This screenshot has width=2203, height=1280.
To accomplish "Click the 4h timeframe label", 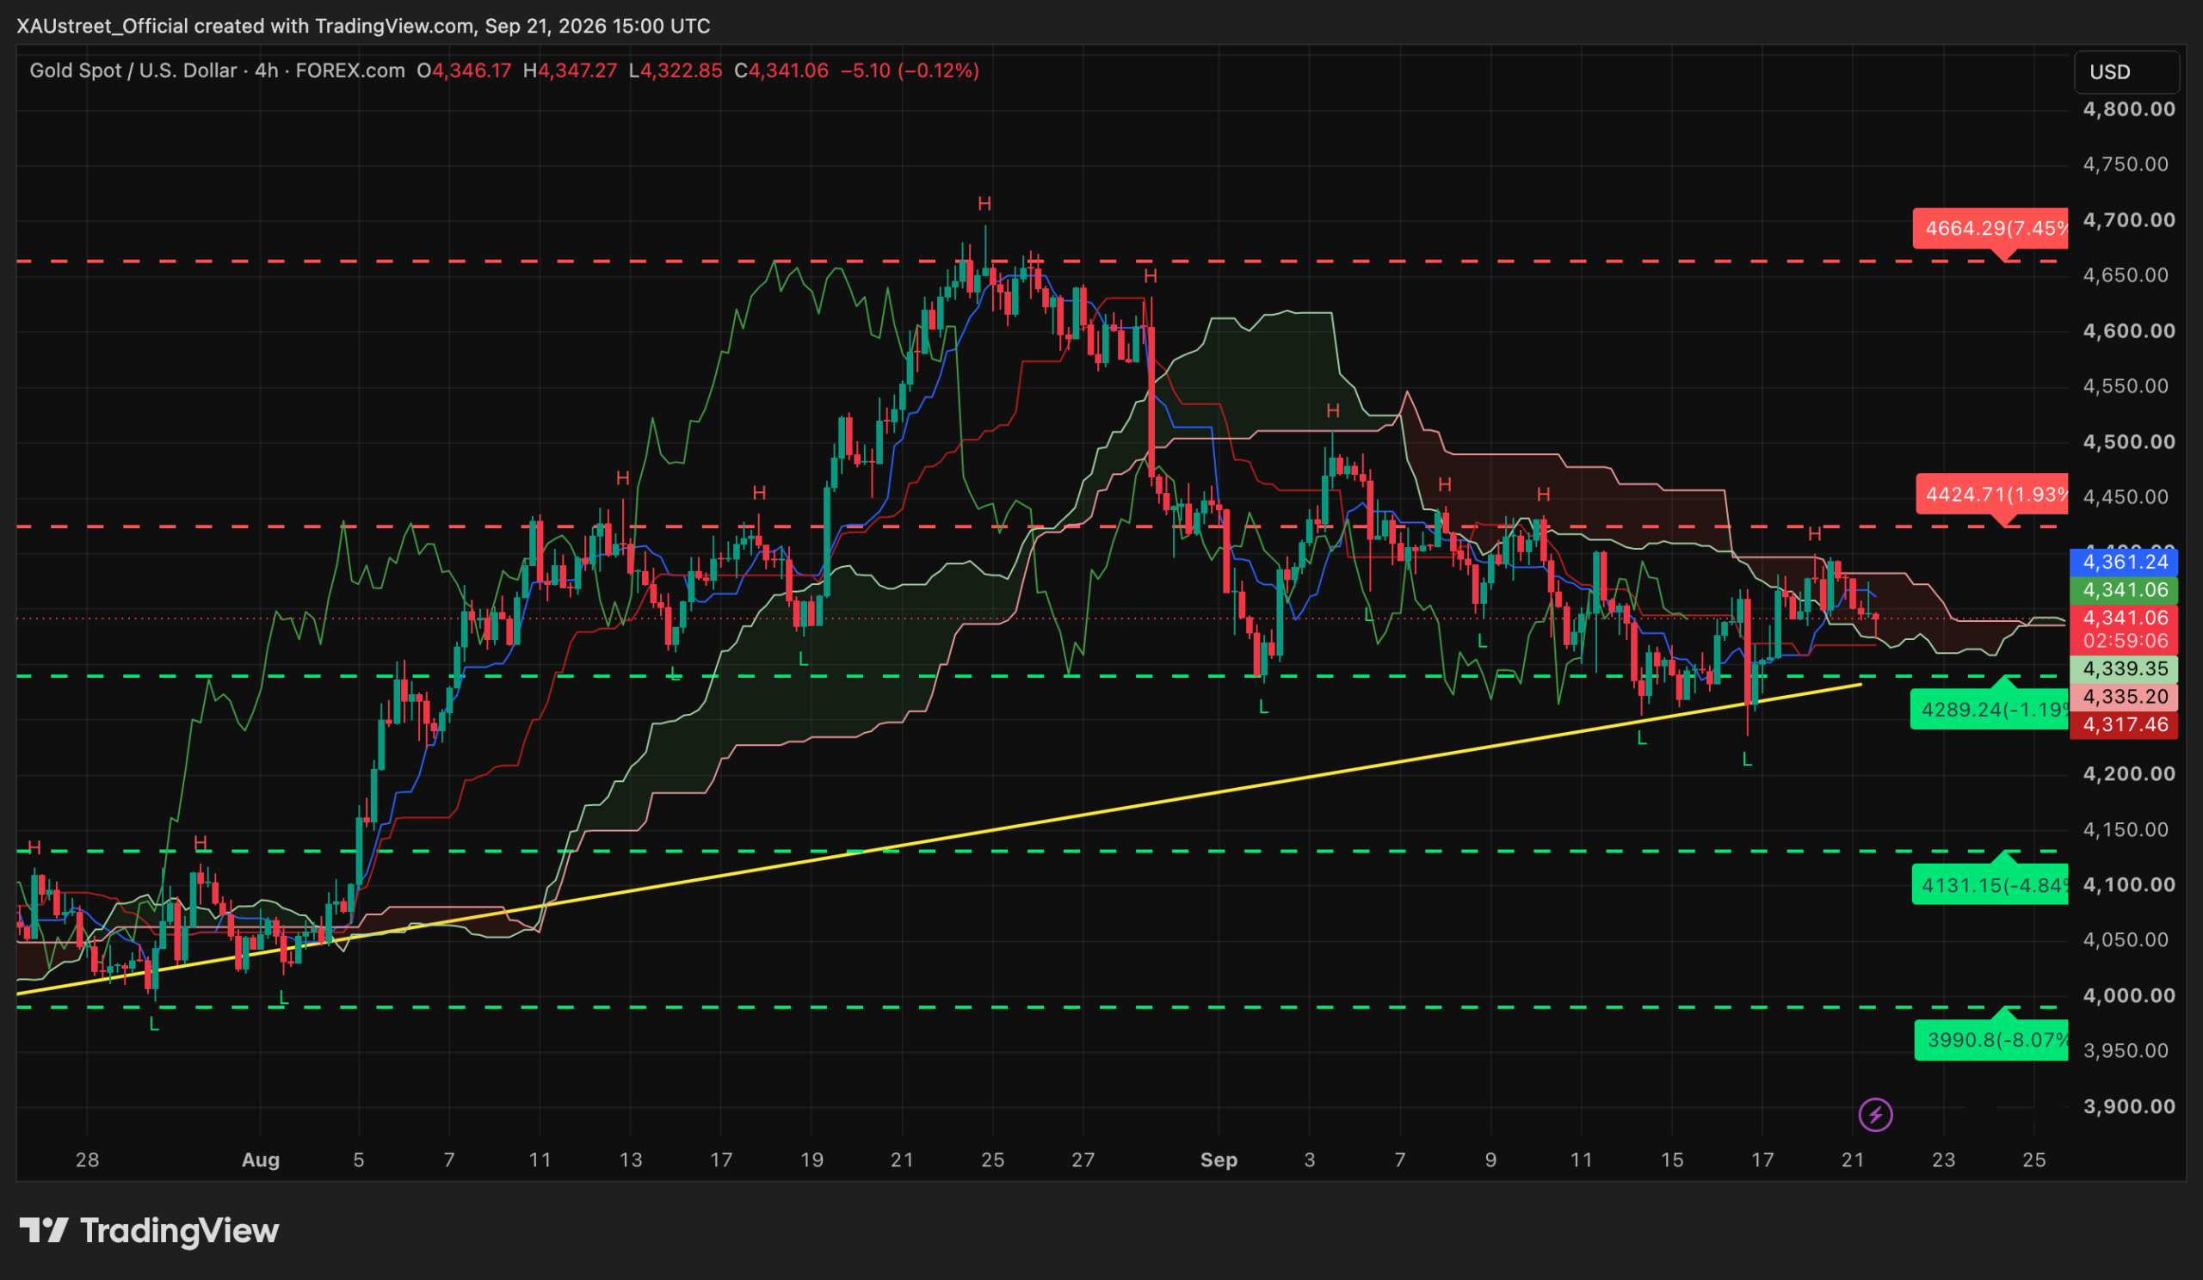I will tap(267, 71).
